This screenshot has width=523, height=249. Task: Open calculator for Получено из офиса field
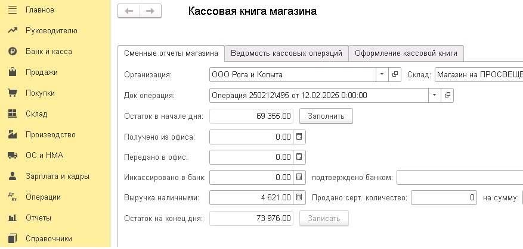point(299,137)
